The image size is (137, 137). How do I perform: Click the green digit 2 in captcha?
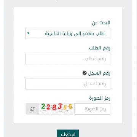(x=43, y=106)
